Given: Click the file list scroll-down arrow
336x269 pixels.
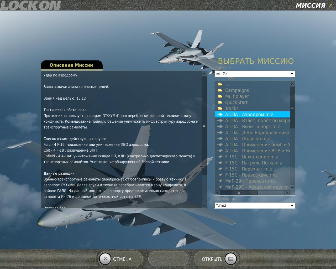Looking at the screenshot, I should point(292,188).
